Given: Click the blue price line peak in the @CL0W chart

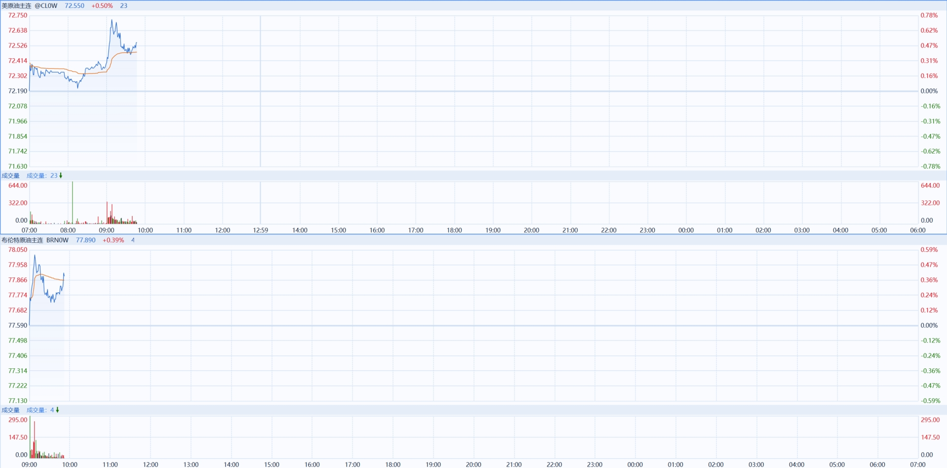Looking at the screenshot, I should pyautogui.click(x=112, y=21).
